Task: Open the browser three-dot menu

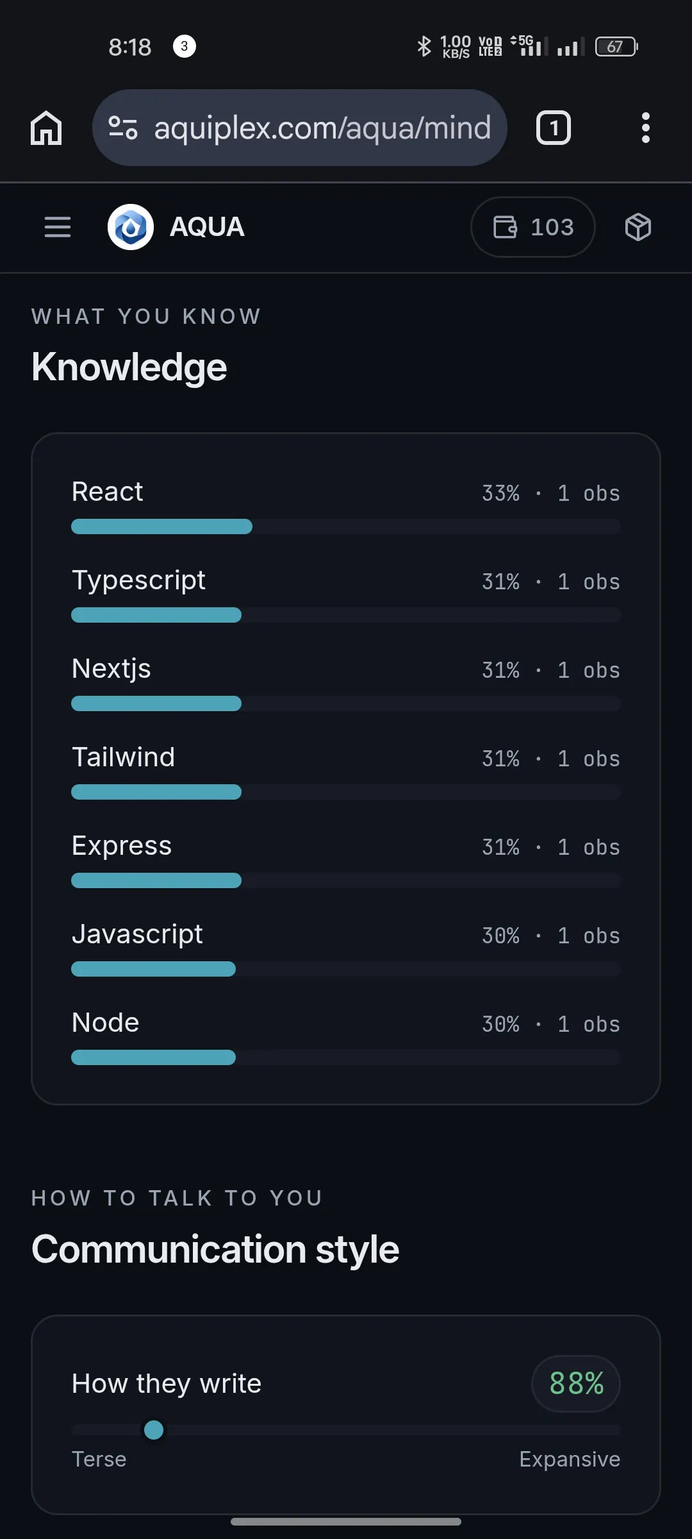Action: coord(646,128)
